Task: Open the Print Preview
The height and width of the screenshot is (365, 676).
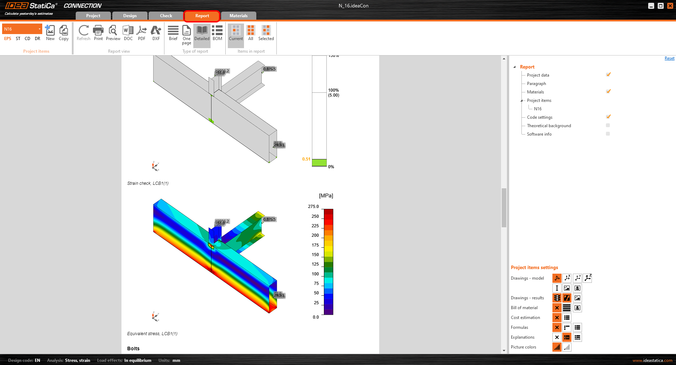Action: click(x=113, y=33)
